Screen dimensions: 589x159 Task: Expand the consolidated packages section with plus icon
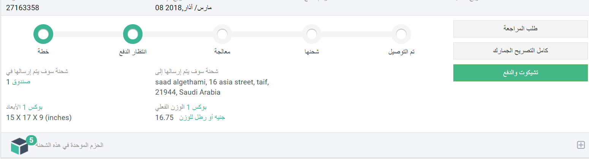[x=581, y=145]
